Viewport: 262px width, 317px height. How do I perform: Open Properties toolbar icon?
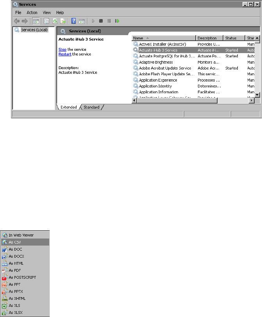coord(46,21)
